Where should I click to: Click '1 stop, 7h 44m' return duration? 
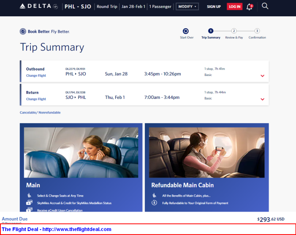point(215,92)
